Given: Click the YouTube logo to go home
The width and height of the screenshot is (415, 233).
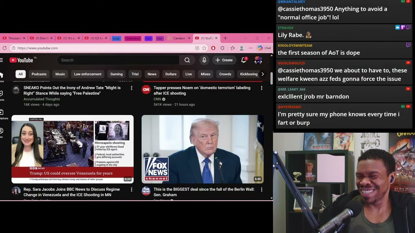Looking at the screenshot, I should (21, 60).
